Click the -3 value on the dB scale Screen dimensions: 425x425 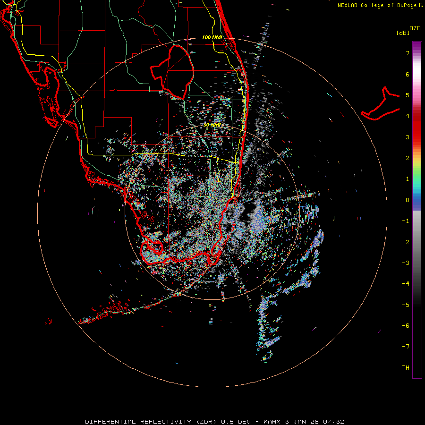coord(406,263)
